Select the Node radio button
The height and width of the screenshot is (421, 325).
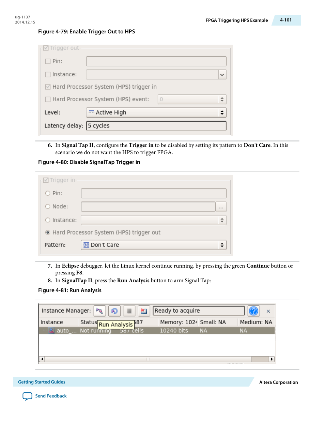tap(48, 206)
